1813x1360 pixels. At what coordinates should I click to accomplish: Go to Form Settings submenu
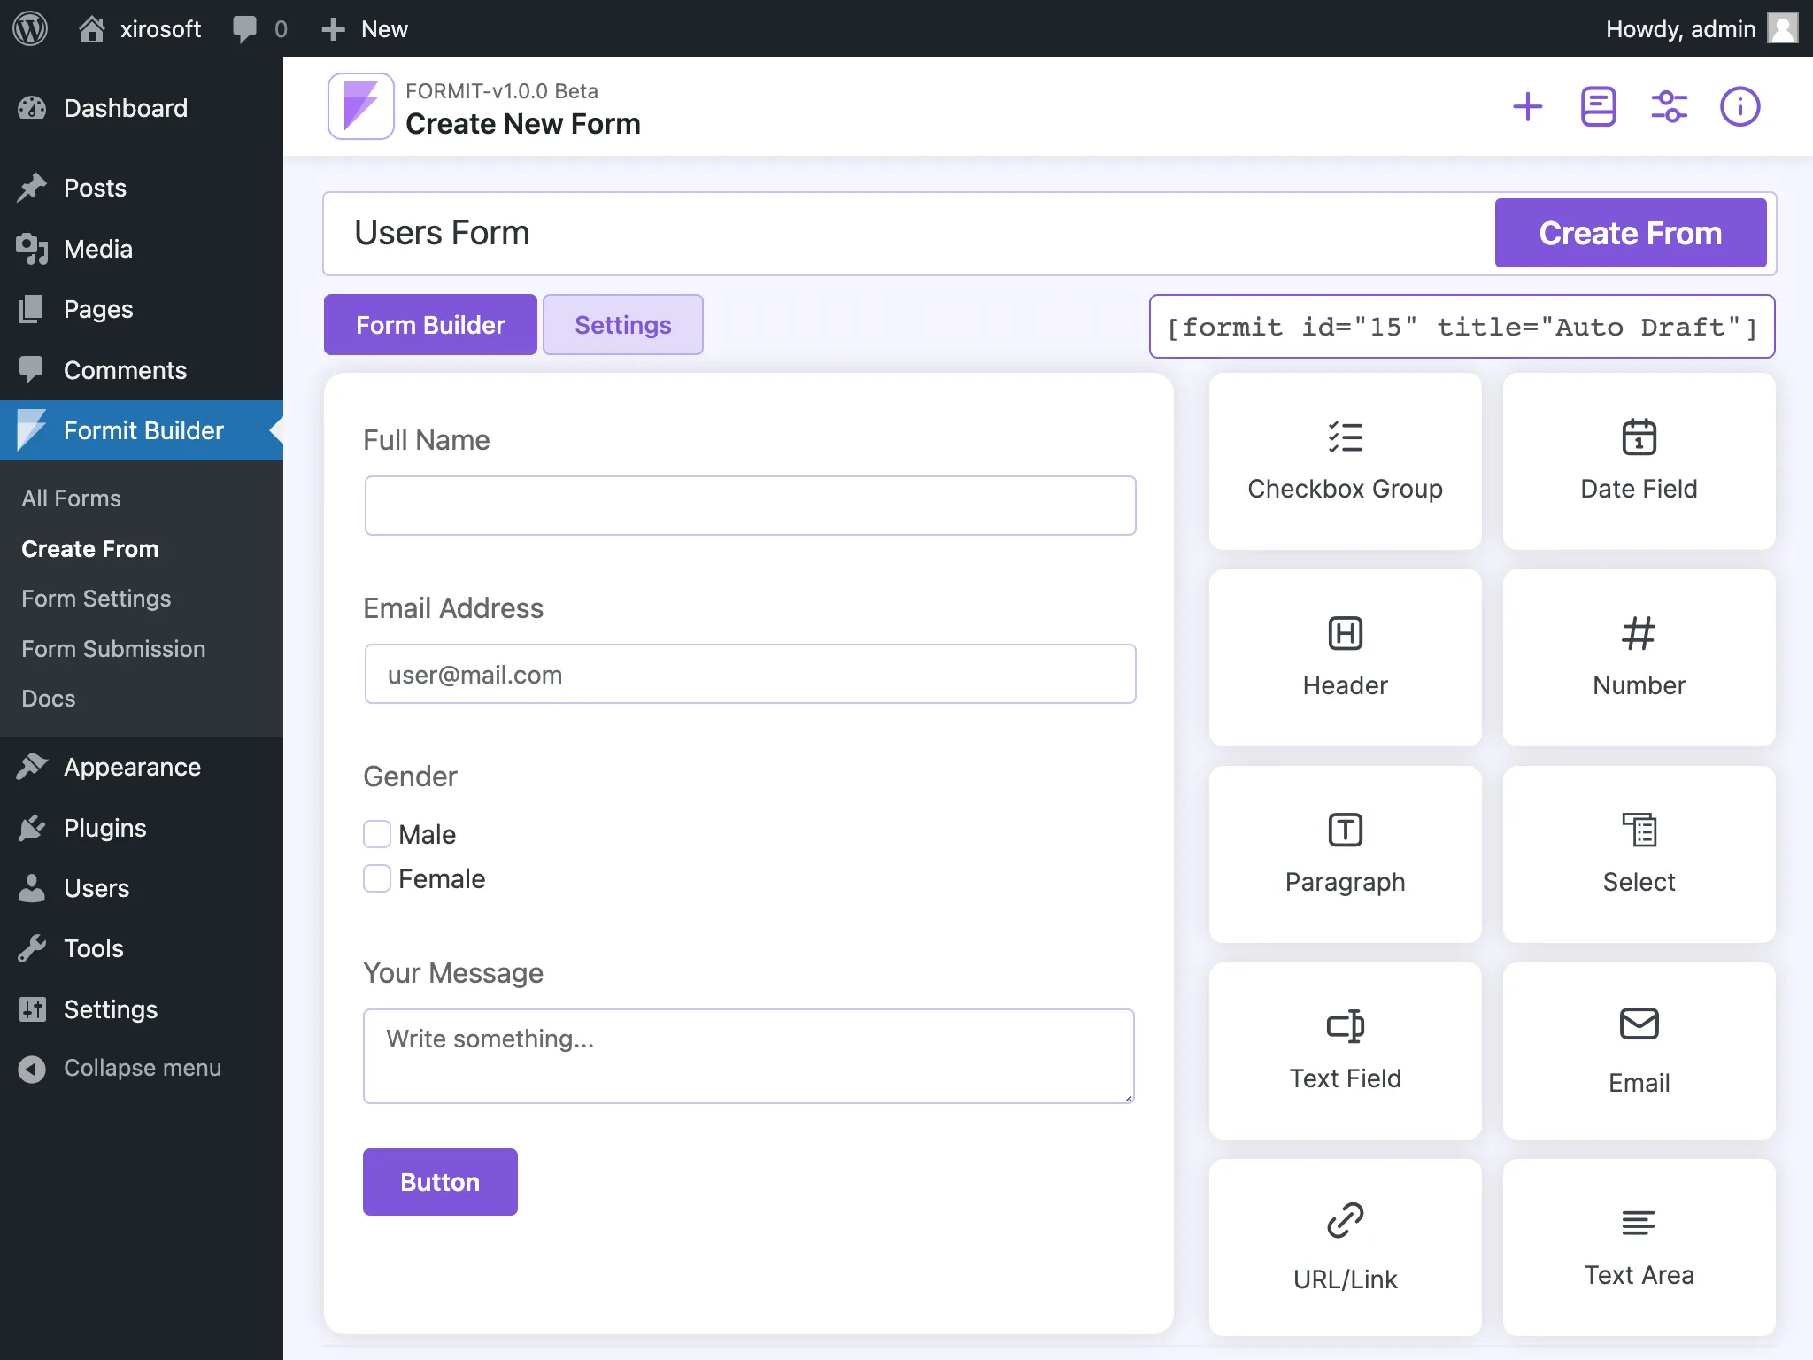click(x=96, y=599)
